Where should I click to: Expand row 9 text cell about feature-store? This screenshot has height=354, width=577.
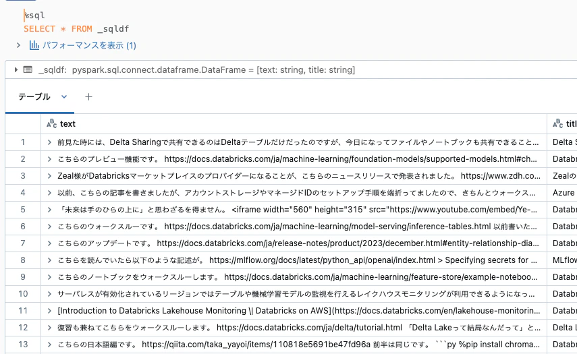(x=49, y=277)
